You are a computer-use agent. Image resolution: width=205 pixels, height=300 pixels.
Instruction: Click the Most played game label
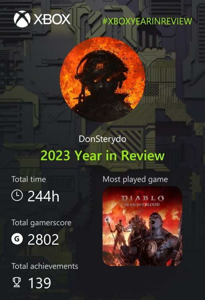point(135,180)
